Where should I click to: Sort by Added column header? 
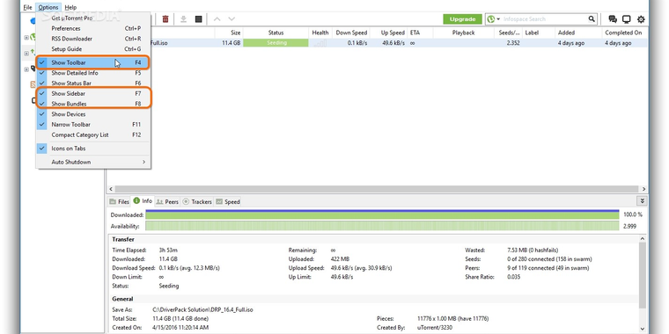[577, 33]
